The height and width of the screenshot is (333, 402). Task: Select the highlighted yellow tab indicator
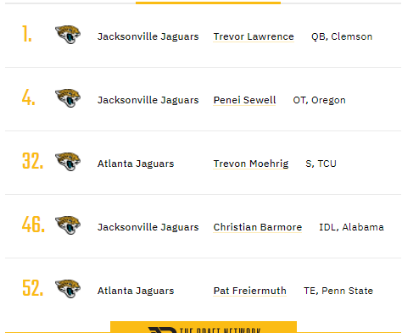coord(208,3)
